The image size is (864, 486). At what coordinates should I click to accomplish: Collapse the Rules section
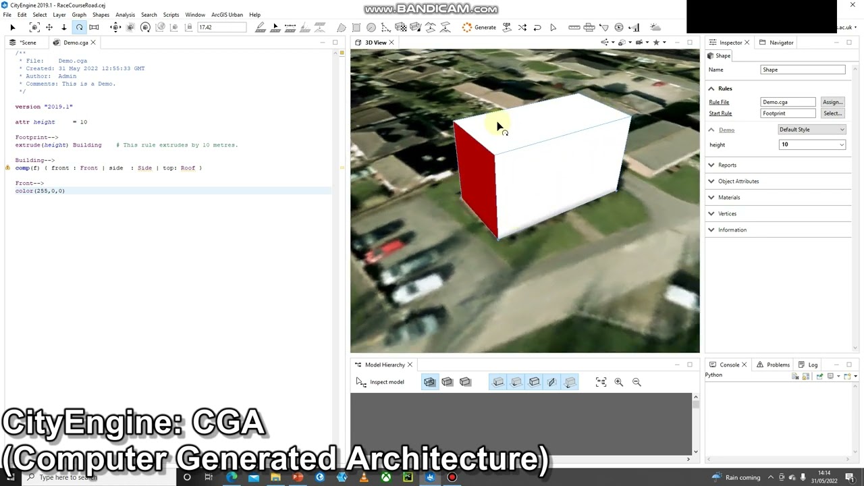tap(711, 88)
